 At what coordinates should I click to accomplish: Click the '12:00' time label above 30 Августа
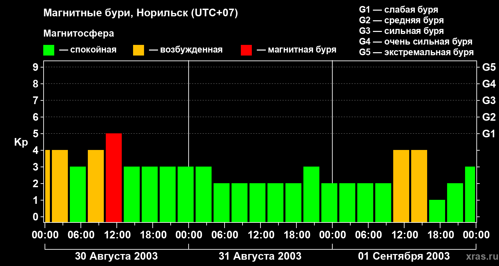click(x=117, y=235)
